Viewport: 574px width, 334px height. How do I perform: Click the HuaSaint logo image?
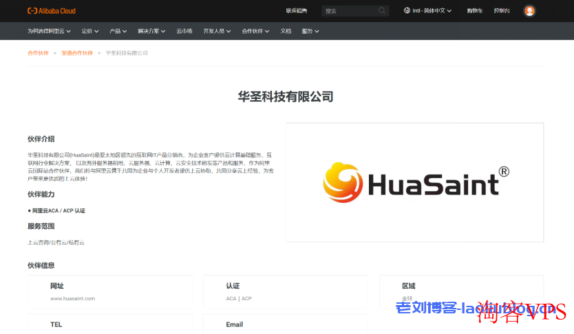coord(416,183)
